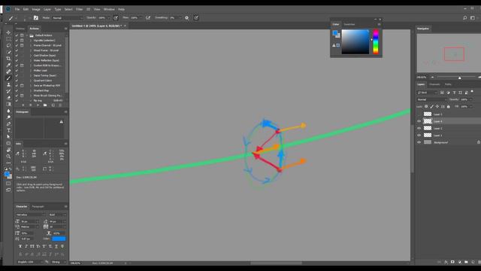Click the document title tab
Screen dimensions: 481x271
click(x=97, y=26)
